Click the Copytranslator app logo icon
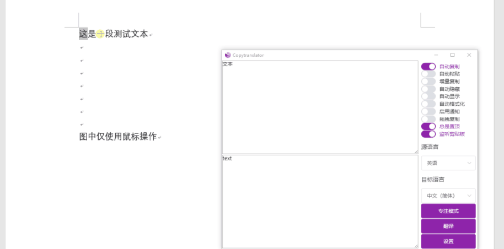The image size is (504, 249). pyautogui.click(x=228, y=55)
